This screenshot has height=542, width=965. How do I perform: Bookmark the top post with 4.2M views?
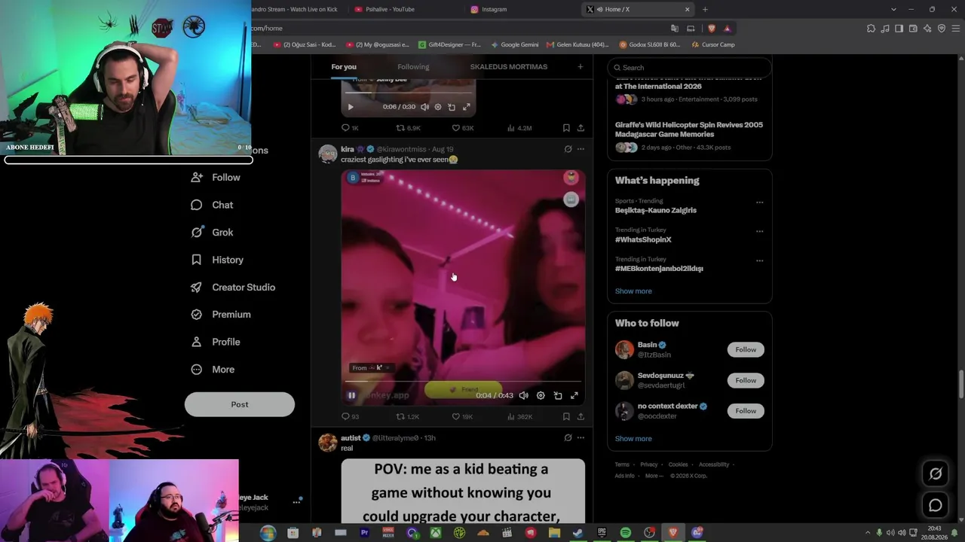coord(566,128)
